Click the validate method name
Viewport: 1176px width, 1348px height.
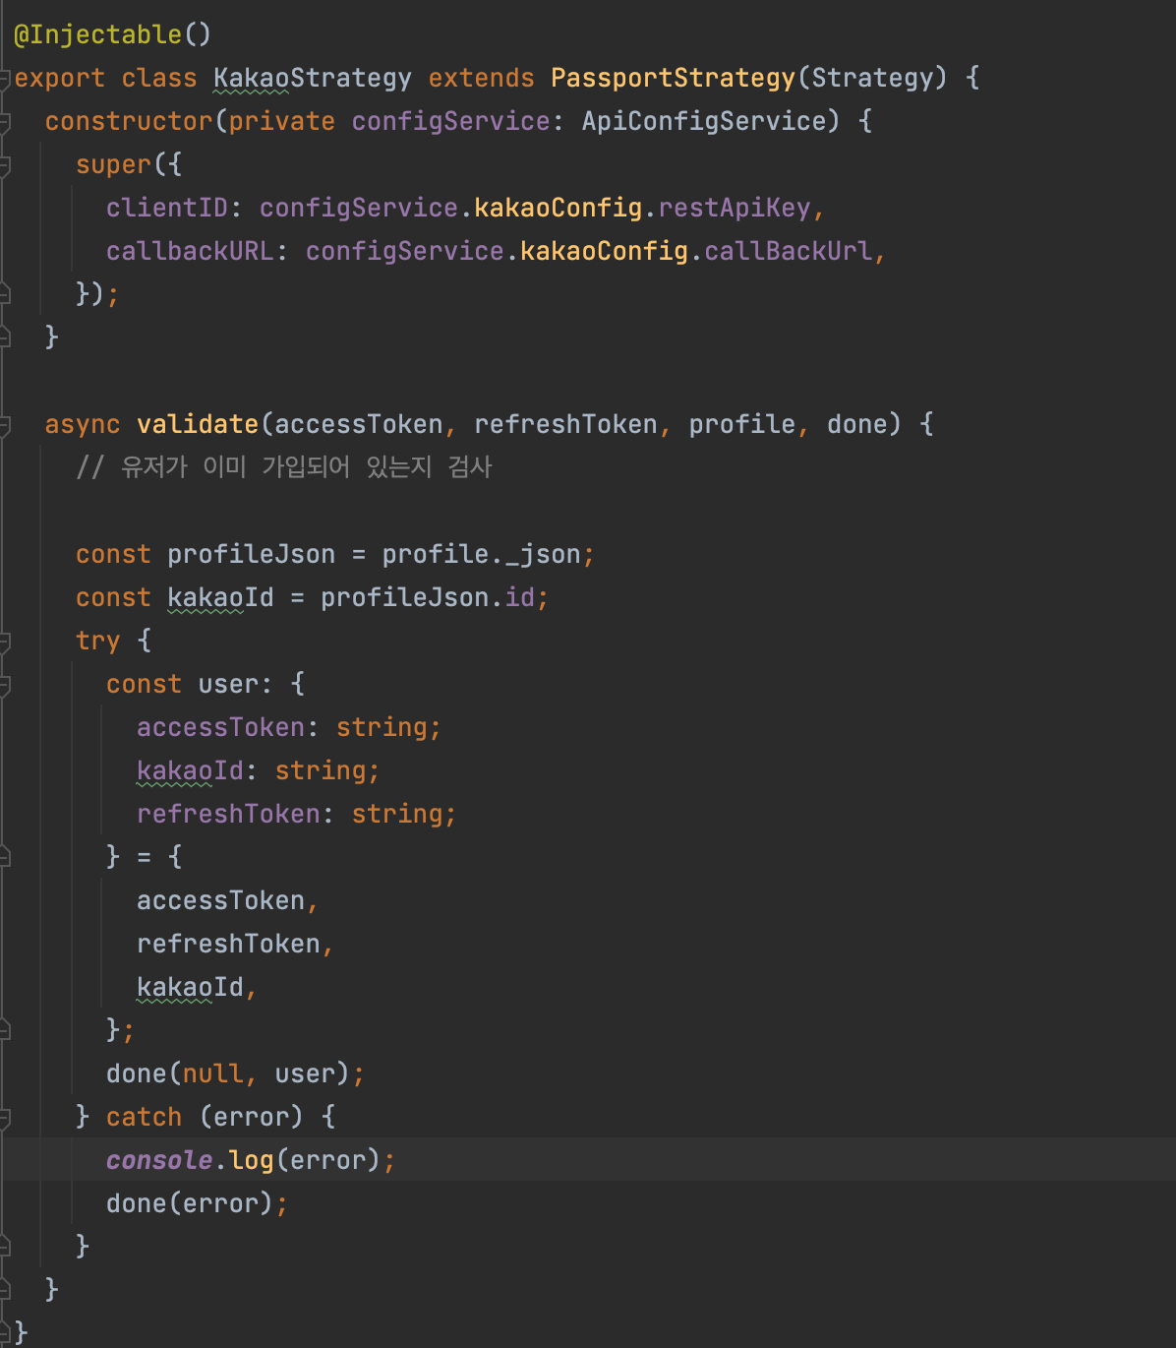point(198,424)
